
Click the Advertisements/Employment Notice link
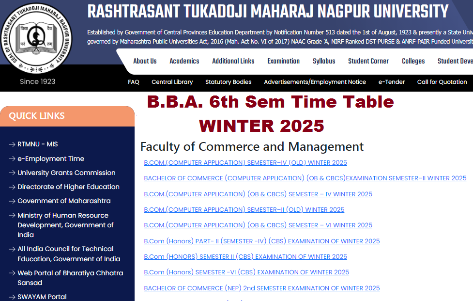click(315, 82)
